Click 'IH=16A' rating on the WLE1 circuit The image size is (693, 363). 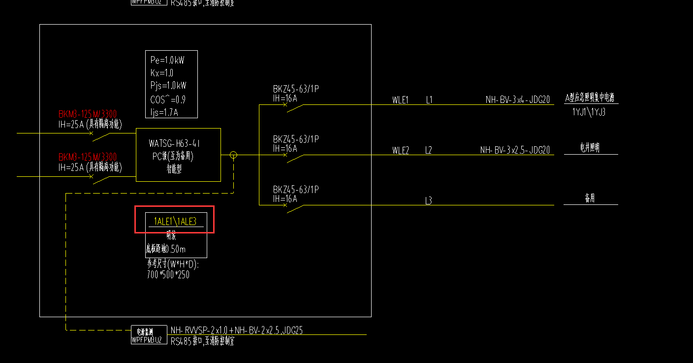click(x=285, y=98)
